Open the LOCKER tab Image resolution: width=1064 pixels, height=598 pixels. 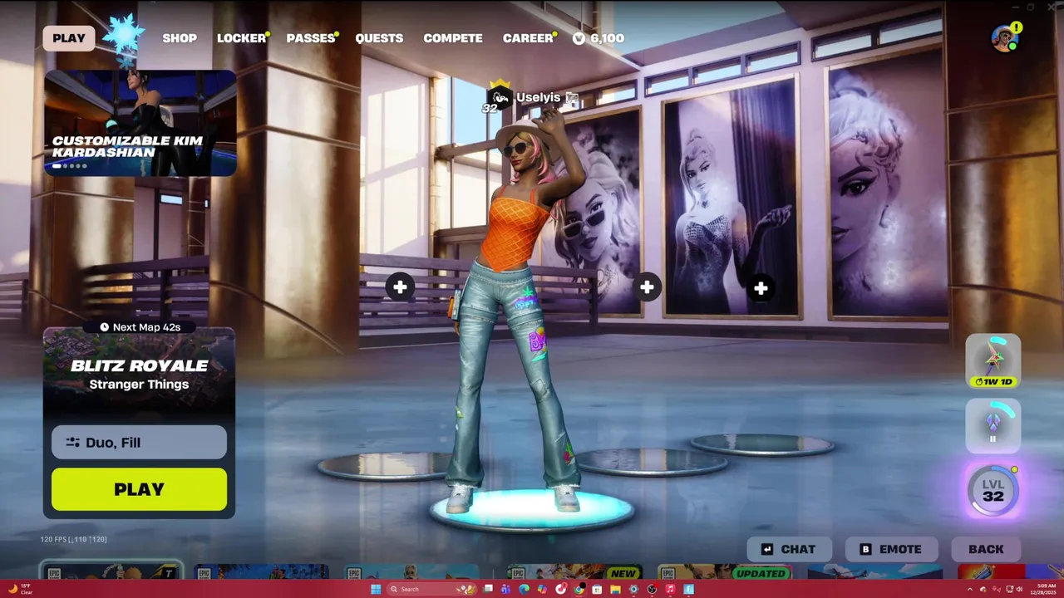tap(241, 38)
